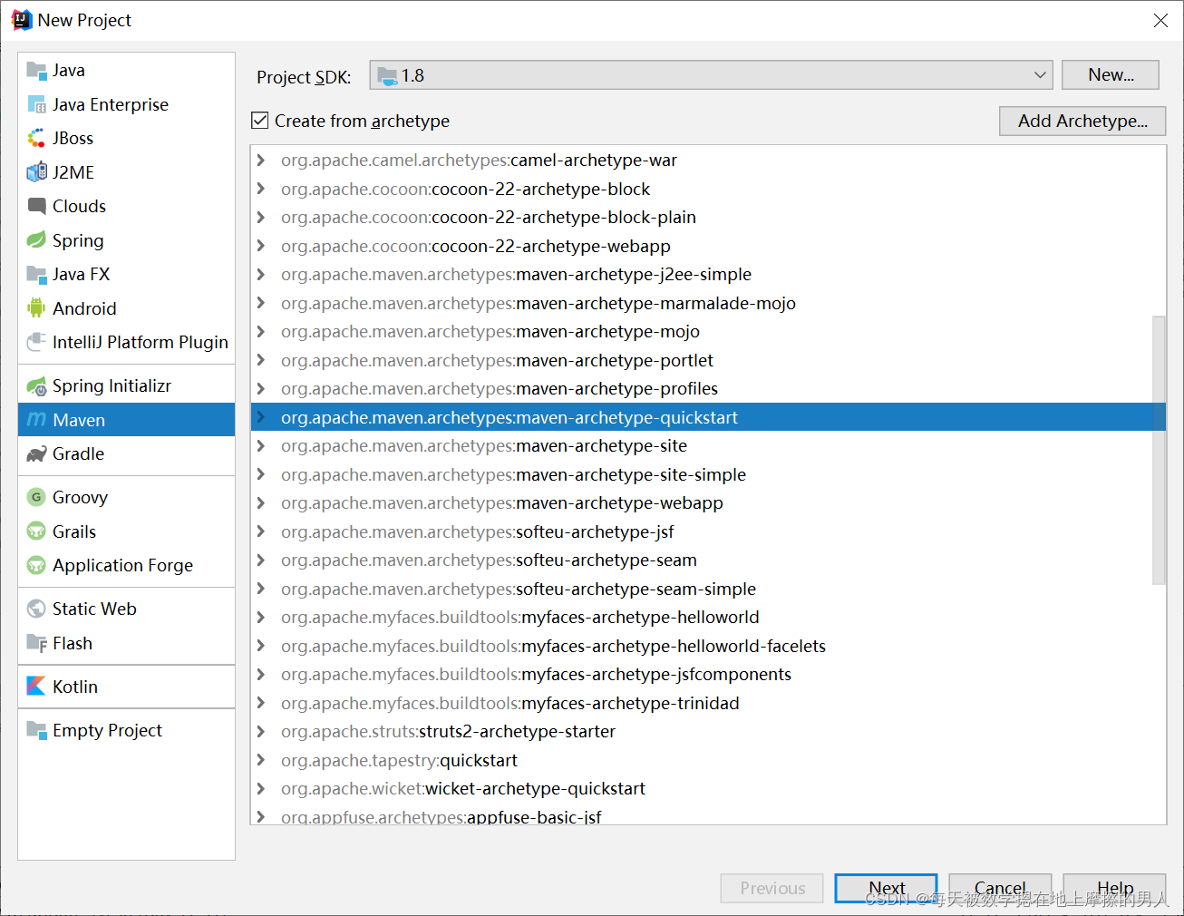Viewport: 1184px width, 916px height.
Task: Click the Java FX folder icon
Action: click(36, 274)
